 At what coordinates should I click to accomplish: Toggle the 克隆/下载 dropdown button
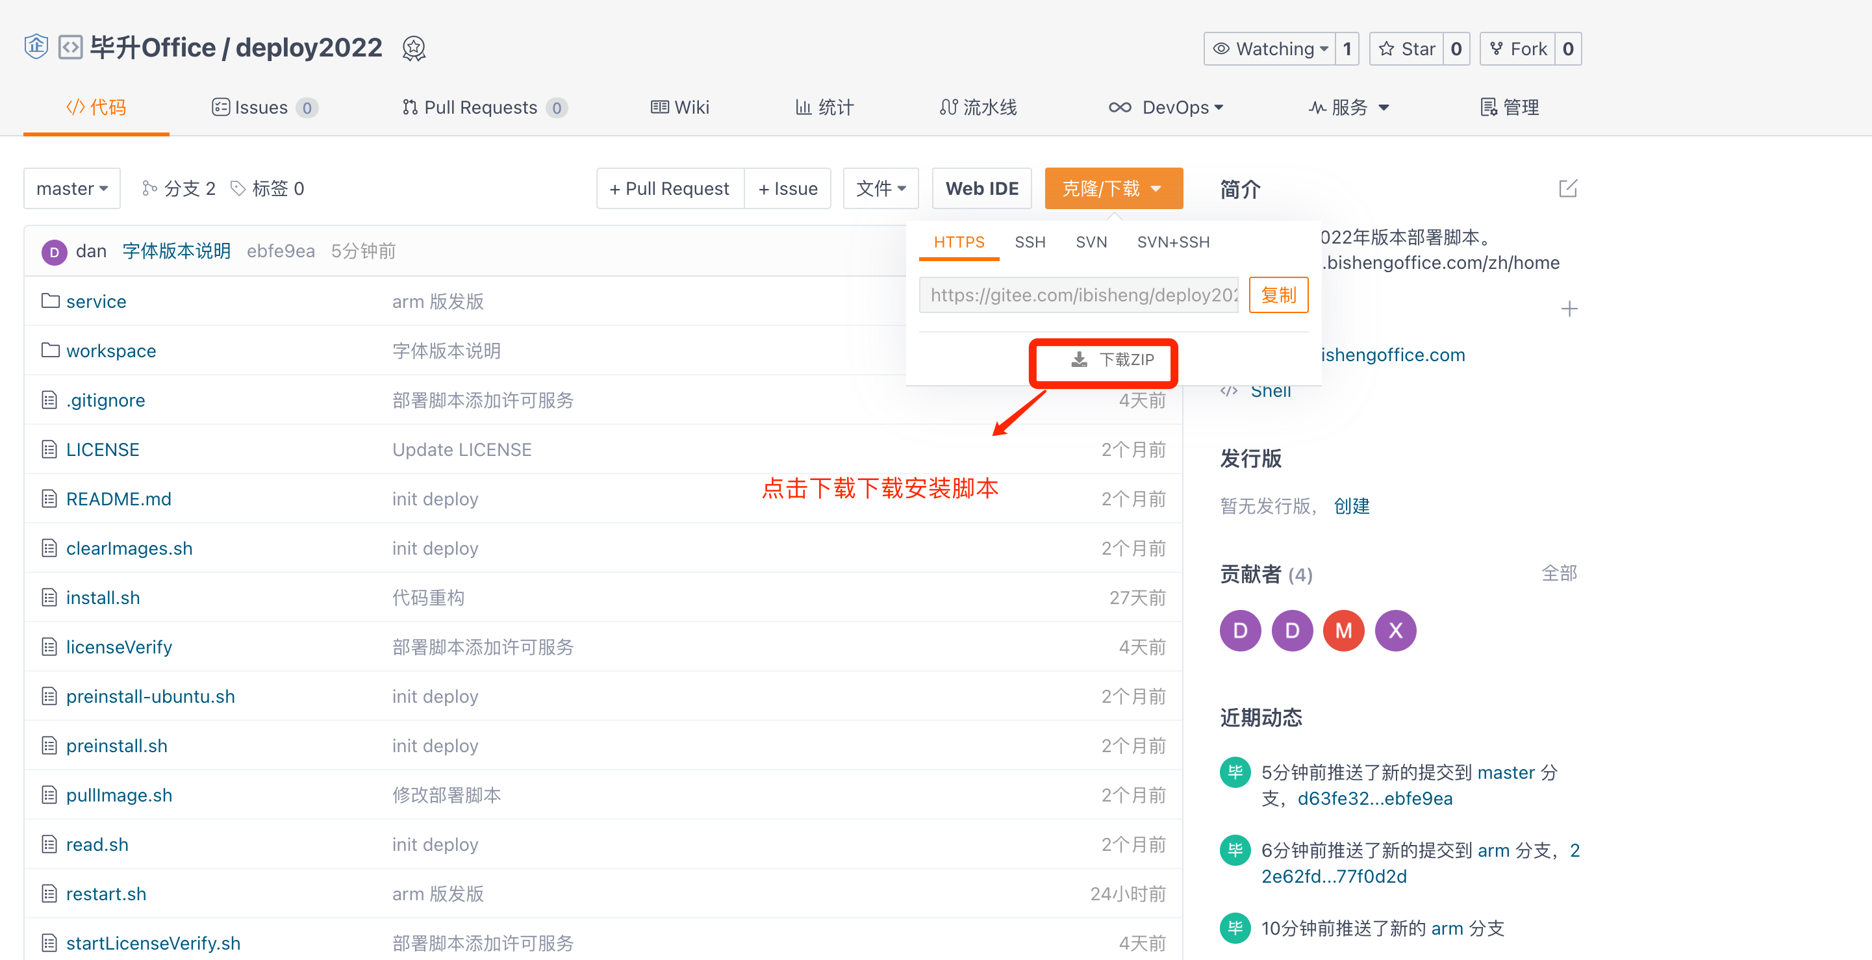[1113, 189]
